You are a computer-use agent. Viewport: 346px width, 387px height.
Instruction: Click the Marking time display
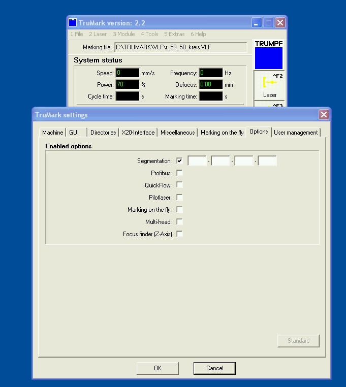[211, 96]
